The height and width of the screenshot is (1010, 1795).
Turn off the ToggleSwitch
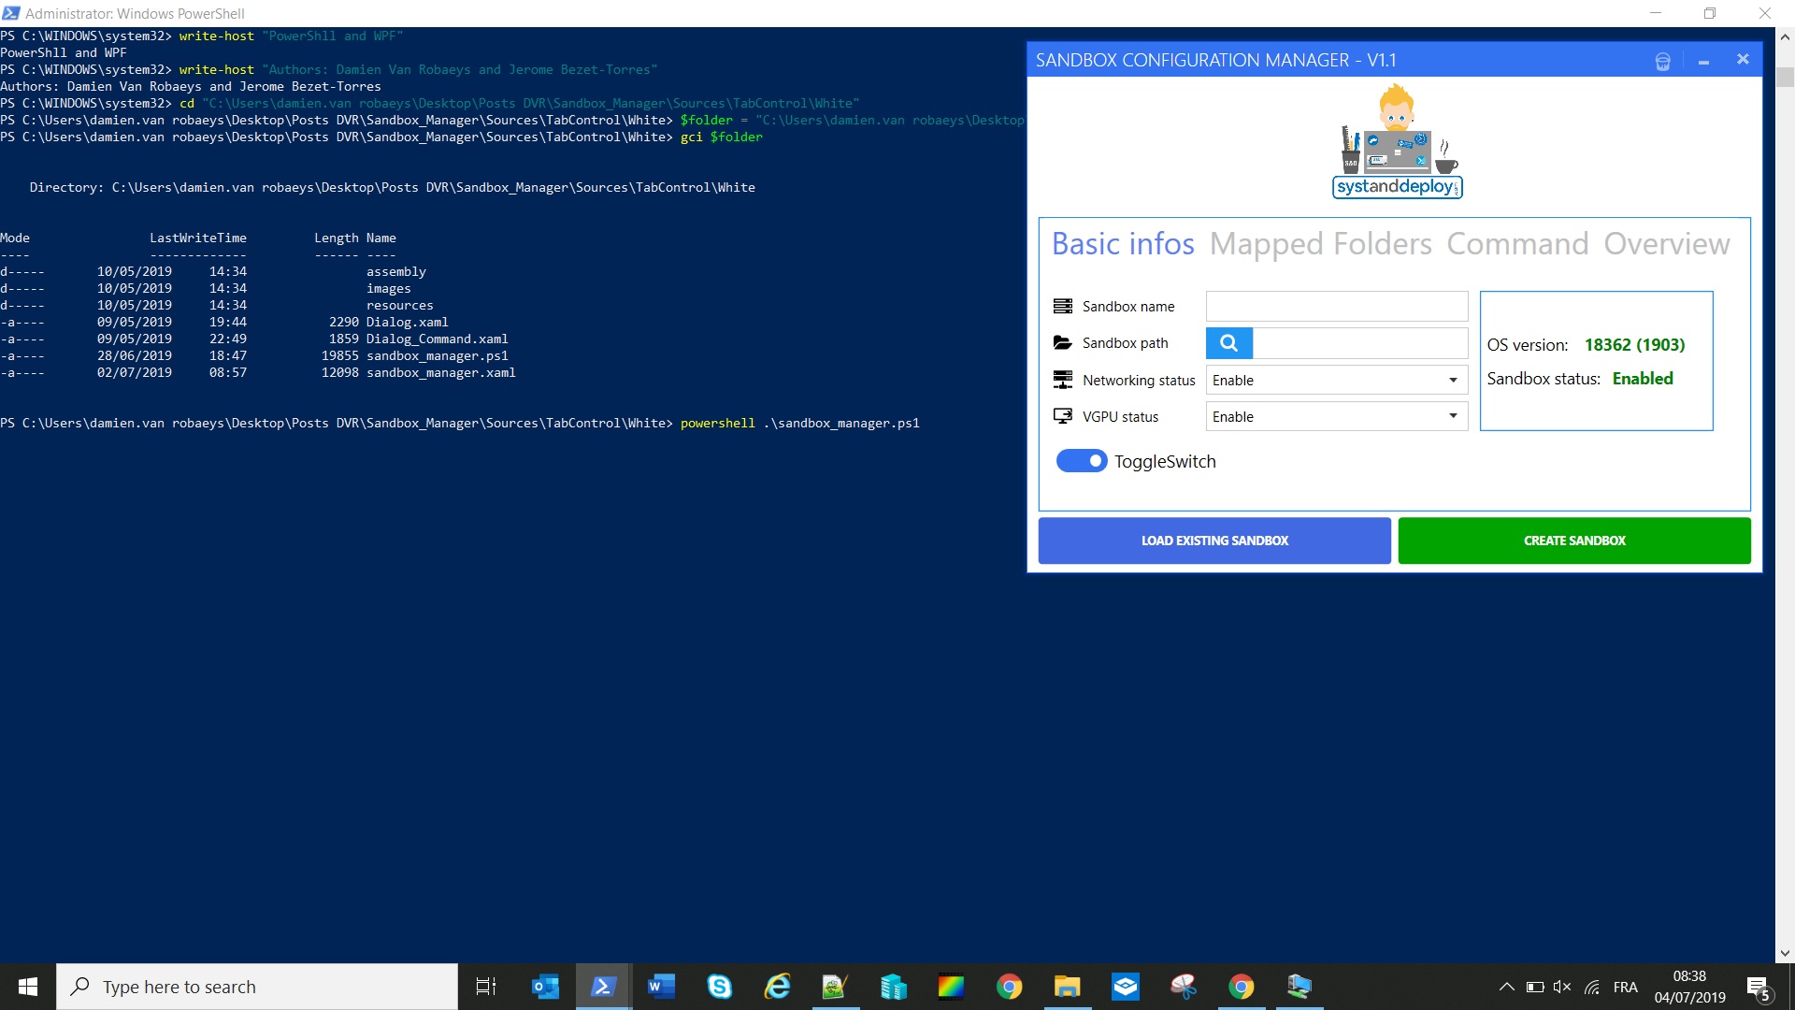tap(1082, 461)
